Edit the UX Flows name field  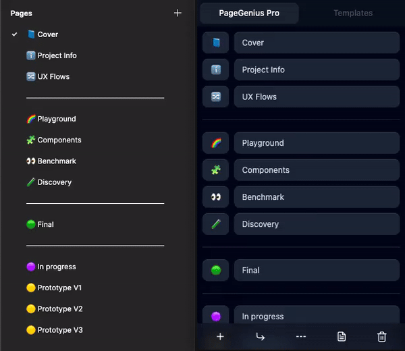(x=317, y=97)
